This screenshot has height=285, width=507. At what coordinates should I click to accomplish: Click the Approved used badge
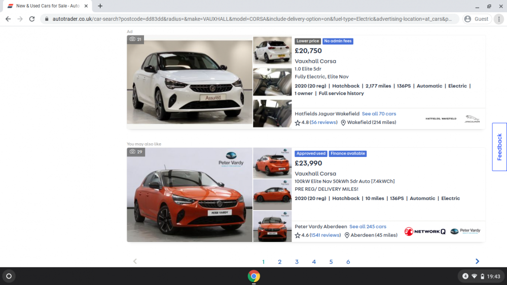(x=311, y=153)
